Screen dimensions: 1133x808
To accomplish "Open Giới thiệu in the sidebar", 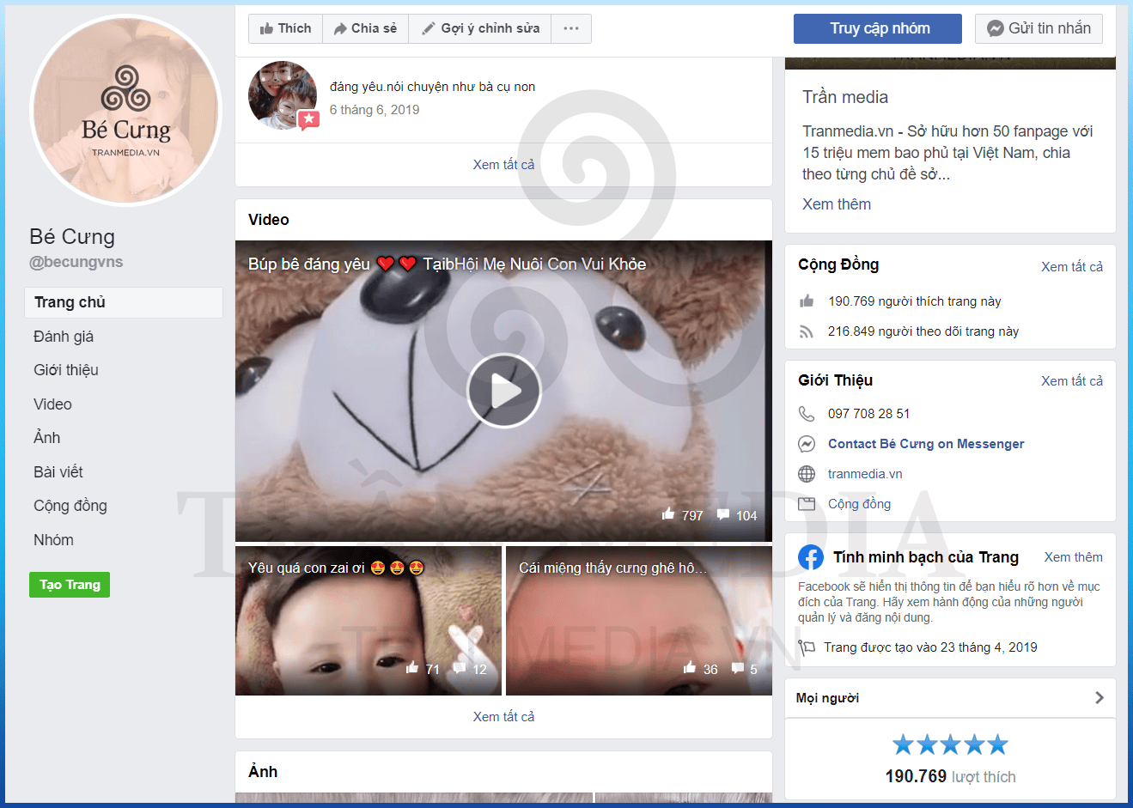I will [66, 370].
